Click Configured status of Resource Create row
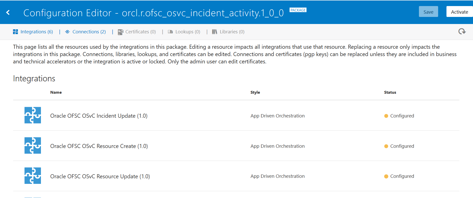Viewport: 473px width, 198px height. [399, 146]
